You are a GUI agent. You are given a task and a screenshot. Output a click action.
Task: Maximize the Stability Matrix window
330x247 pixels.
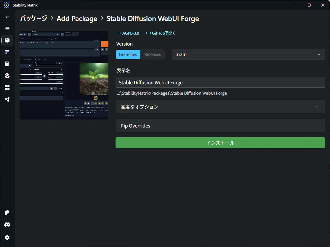click(x=309, y=5)
